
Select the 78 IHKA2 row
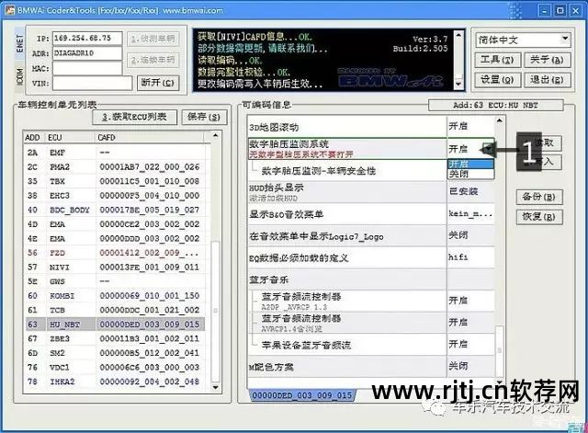pyautogui.click(x=116, y=382)
